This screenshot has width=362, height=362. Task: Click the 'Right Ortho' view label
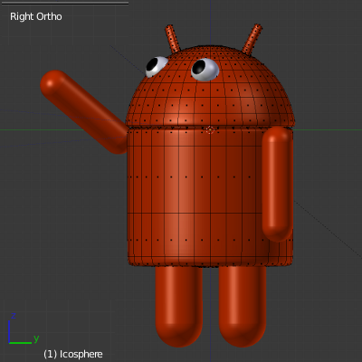36,16
